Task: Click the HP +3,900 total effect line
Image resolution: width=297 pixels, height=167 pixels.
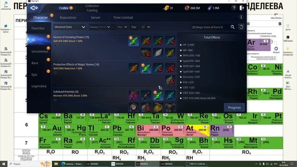Action: [188, 45]
